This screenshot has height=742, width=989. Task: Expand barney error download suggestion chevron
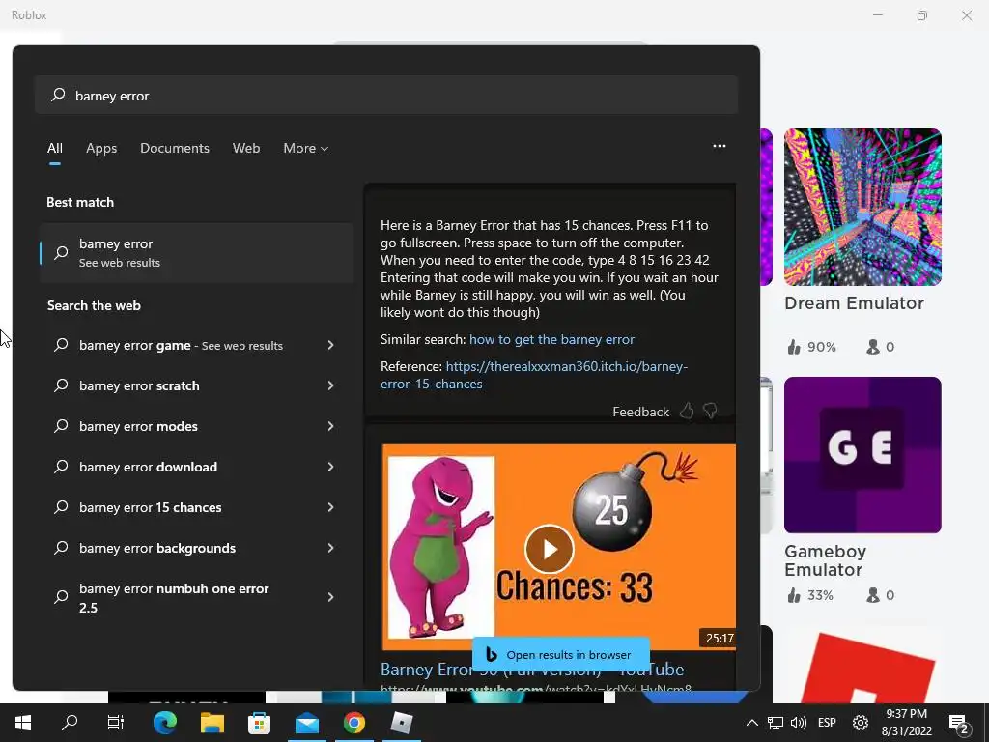[x=330, y=467]
